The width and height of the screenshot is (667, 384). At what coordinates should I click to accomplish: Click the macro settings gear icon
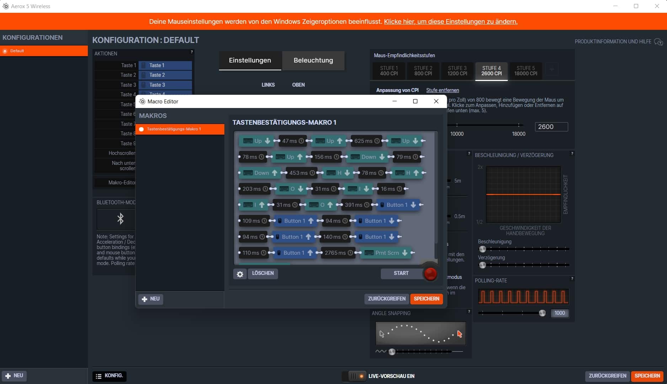tap(240, 274)
